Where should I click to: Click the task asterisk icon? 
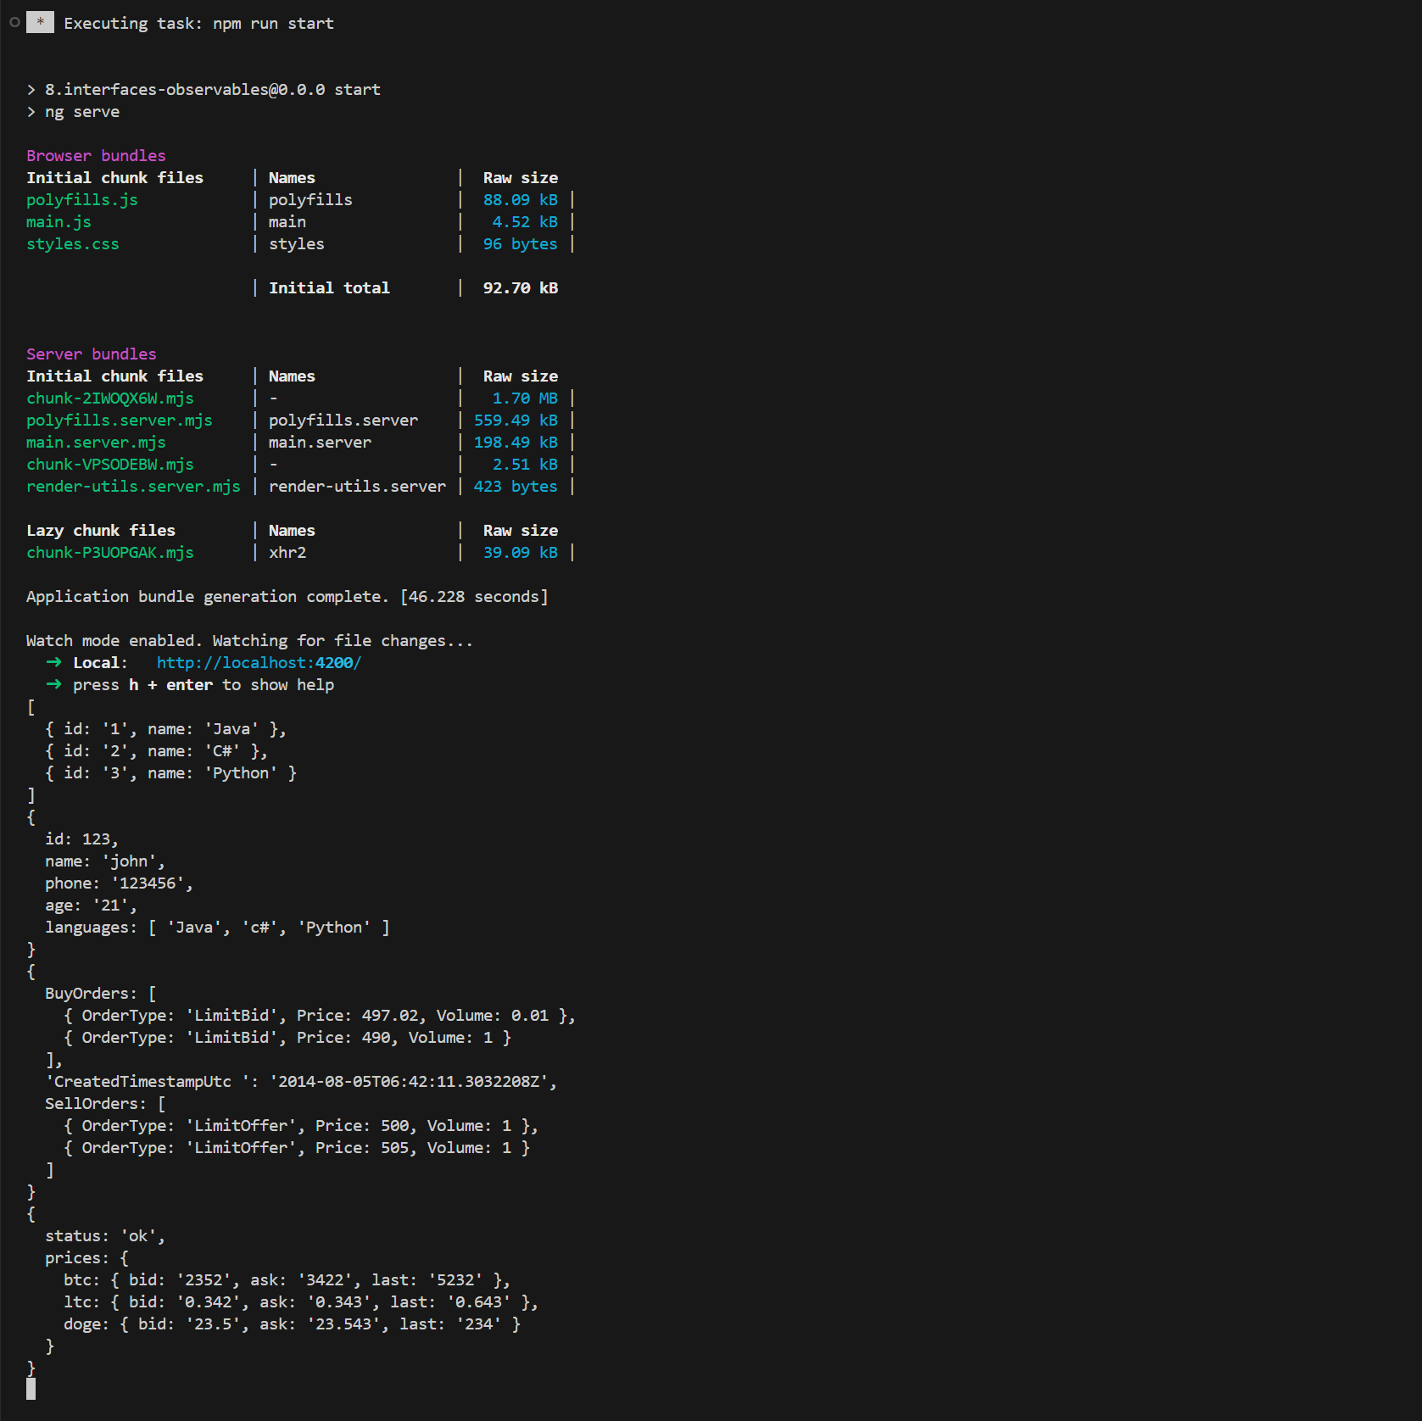[x=40, y=23]
